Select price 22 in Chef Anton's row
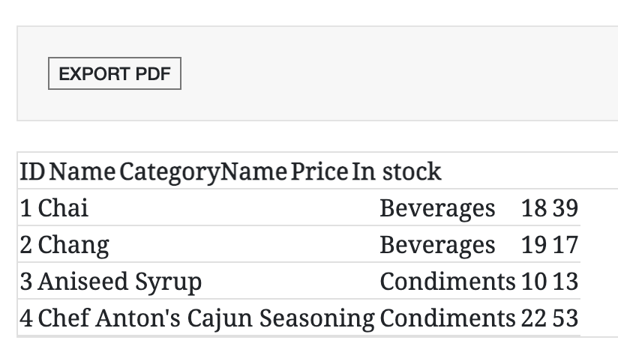The height and width of the screenshot is (364, 618). pos(533,318)
